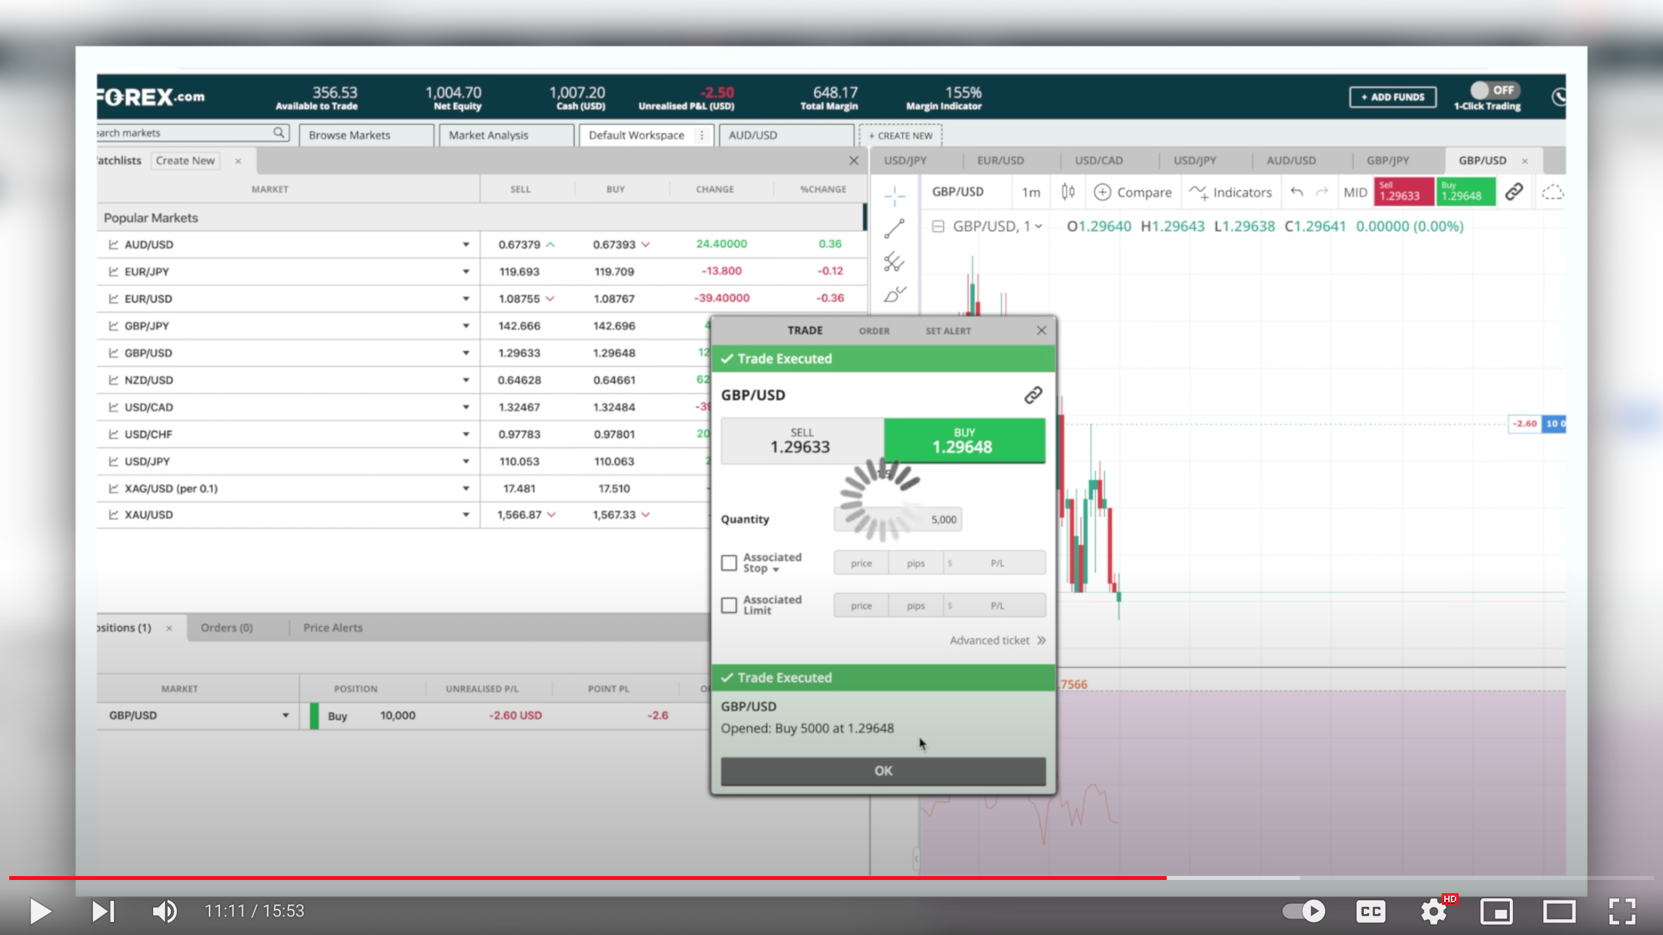Expand the Advanced ticket section
This screenshot has width=1663, height=935.
click(x=998, y=640)
